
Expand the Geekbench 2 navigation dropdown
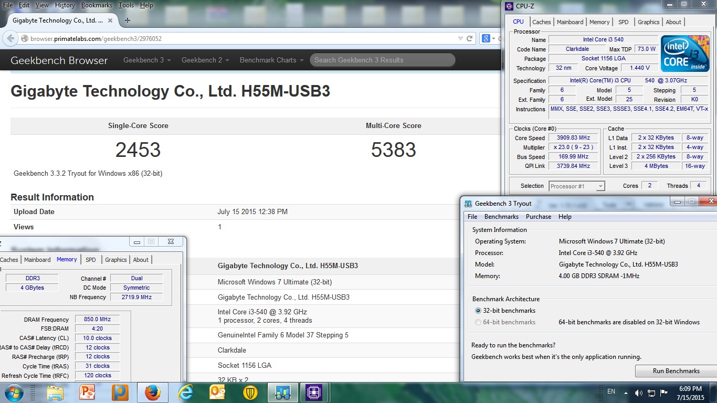205,60
